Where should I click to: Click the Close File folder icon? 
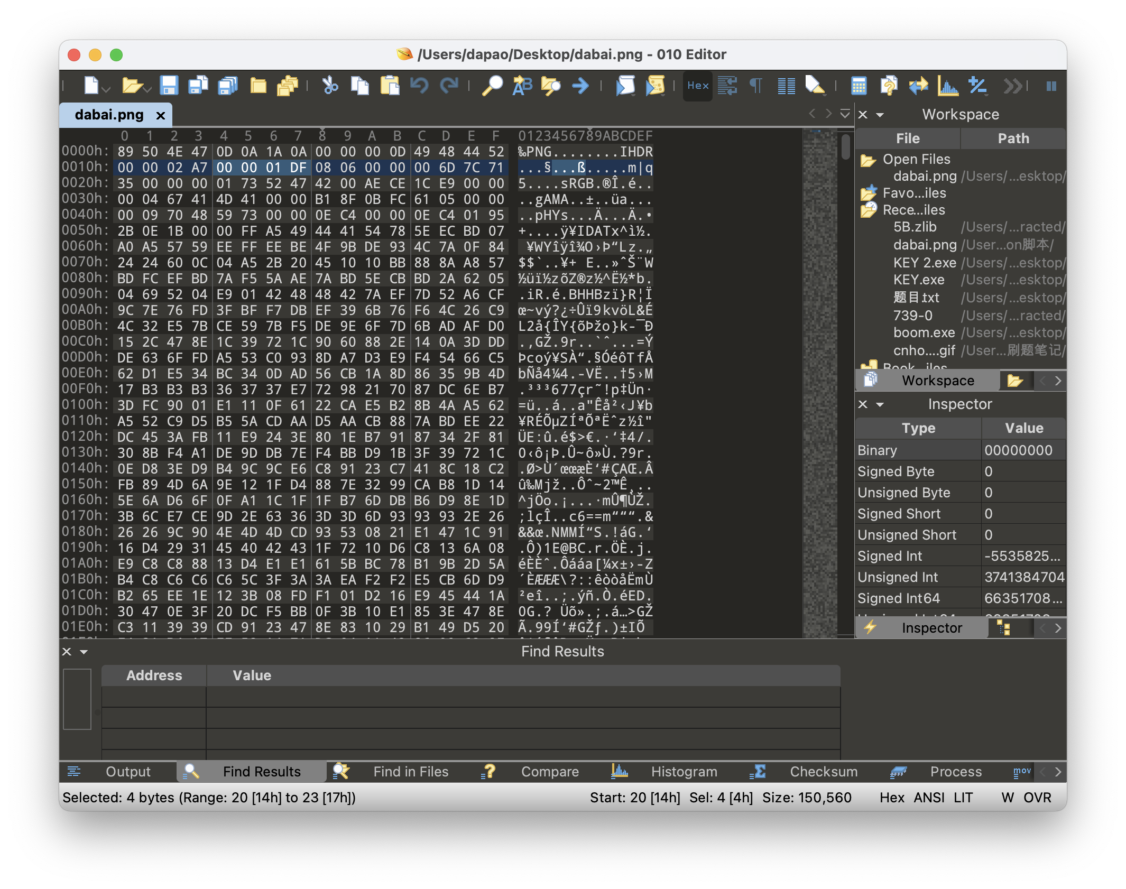[258, 85]
